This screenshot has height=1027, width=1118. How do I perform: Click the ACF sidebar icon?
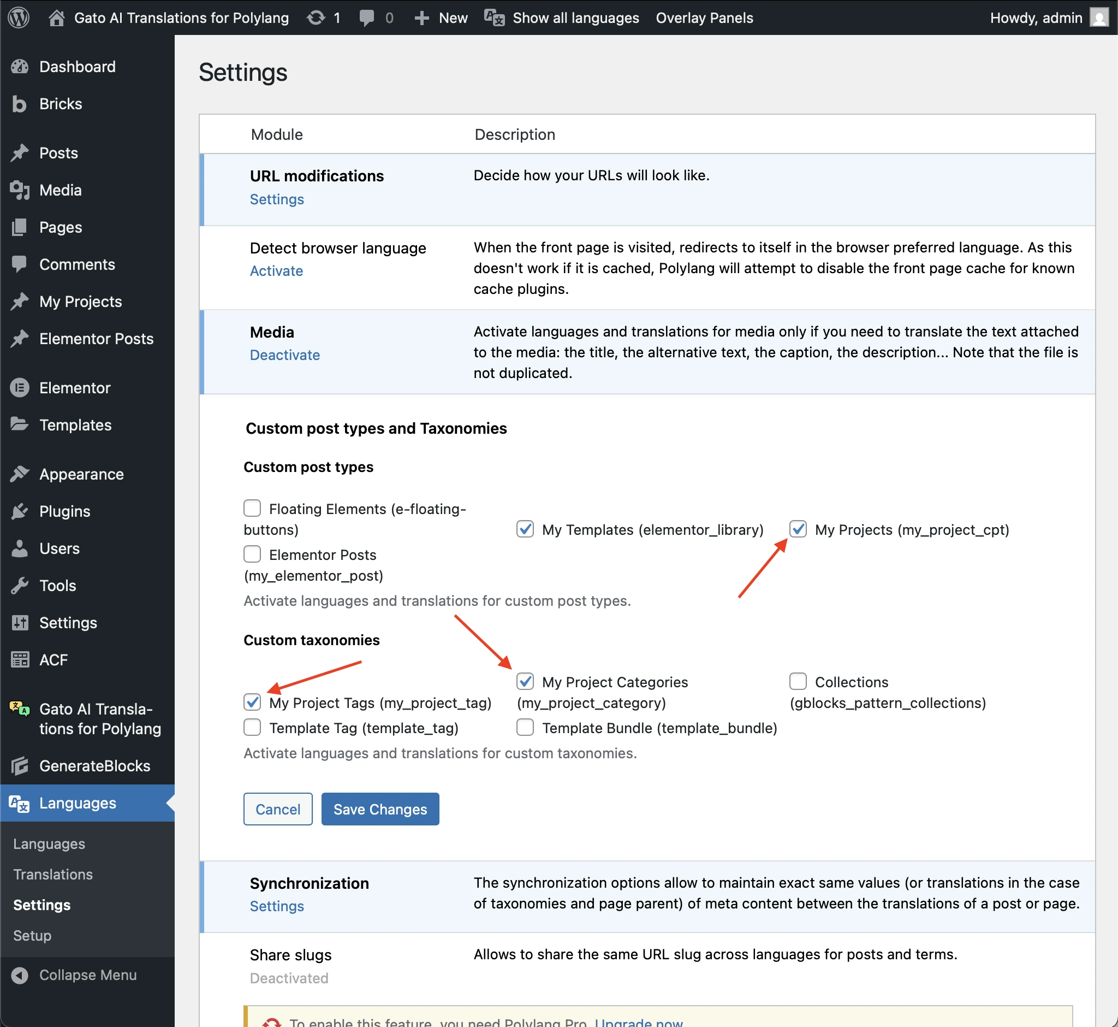point(20,659)
